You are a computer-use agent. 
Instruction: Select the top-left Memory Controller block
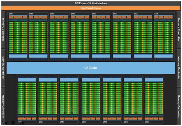[x=3, y=30]
